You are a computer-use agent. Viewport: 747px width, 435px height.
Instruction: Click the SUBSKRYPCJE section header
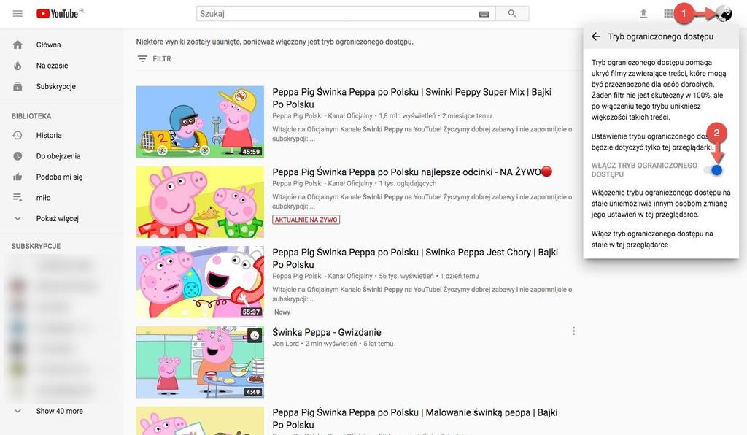pyautogui.click(x=36, y=246)
